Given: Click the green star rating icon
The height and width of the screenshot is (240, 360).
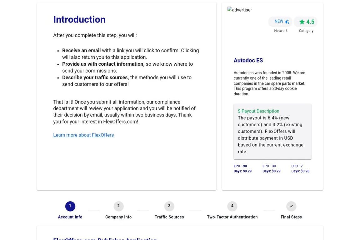Looking at the screenshot, I should [302, 22].
